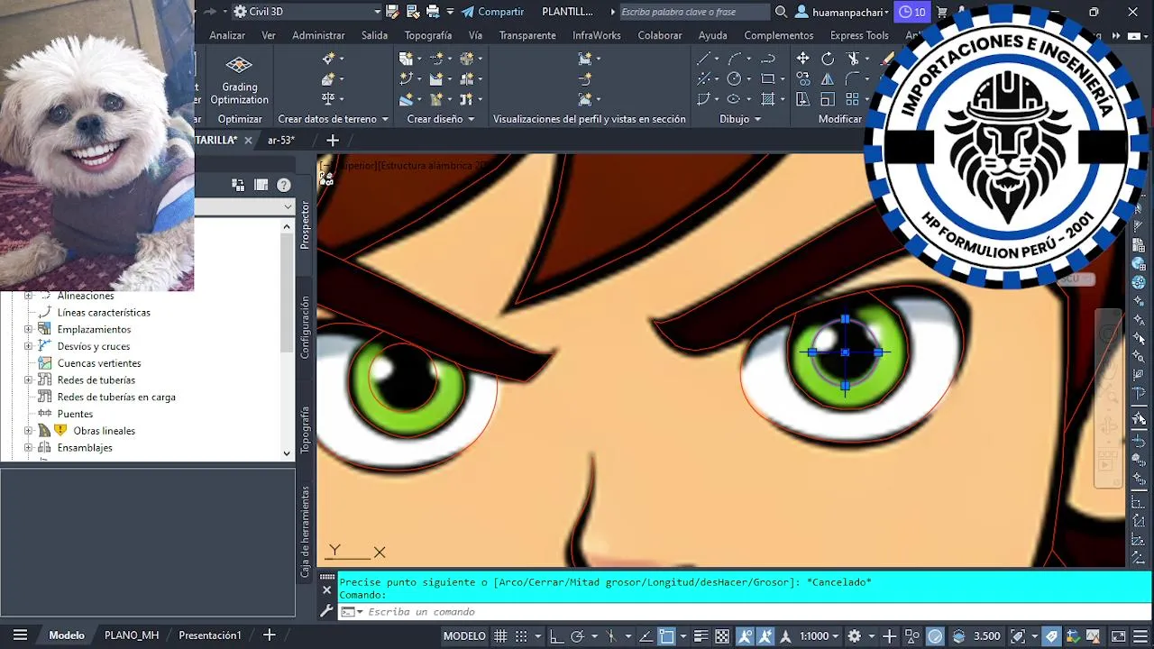Expand the Dibujo panel dropdown
The height and width of the screenshot is (649, 1154).
pyautogui.click(x=740, y=119)
